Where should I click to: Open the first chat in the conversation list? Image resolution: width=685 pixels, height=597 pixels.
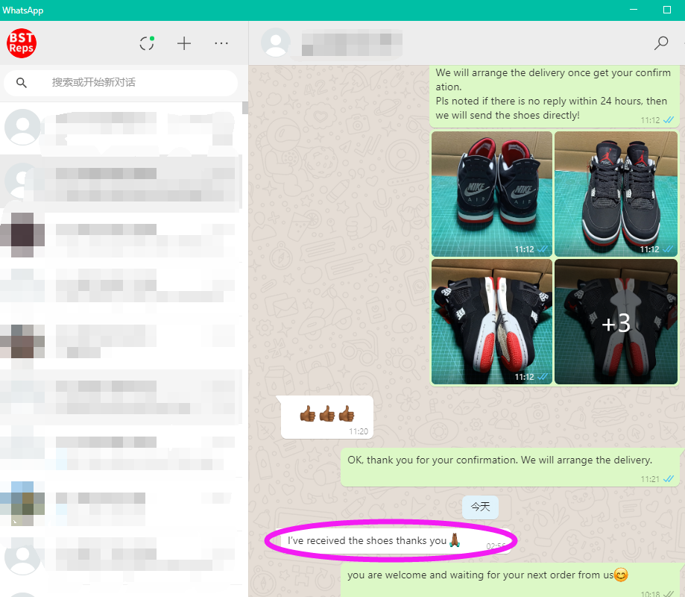coord(121,128)
